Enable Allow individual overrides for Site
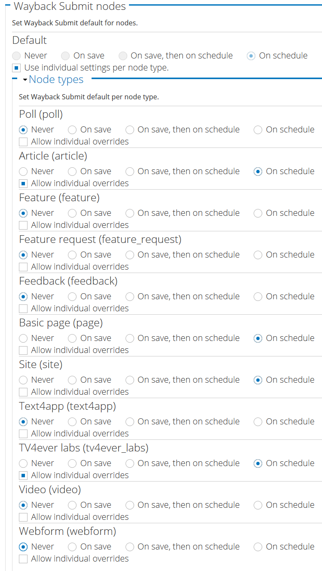This screenshot has height=571, width=322. tap(23, 392)
